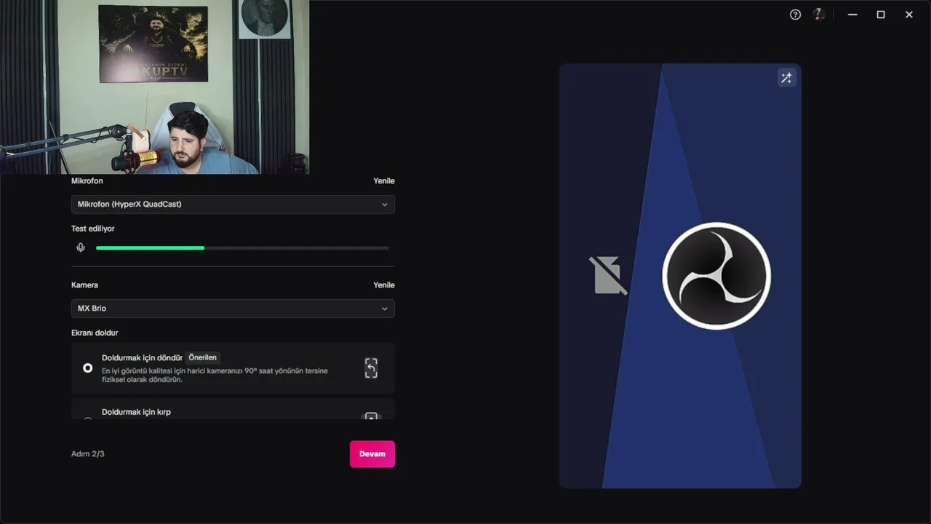Choose the "Doldurmak için kırp" option
Screen dimensions: 931x524
point(233,409)
